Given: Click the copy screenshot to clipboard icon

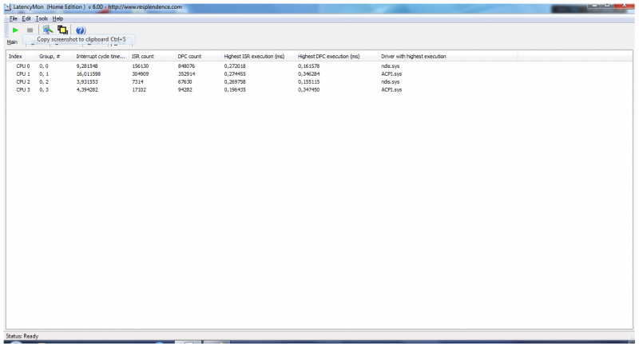Looking at the screenshot, I should (62, 30).
